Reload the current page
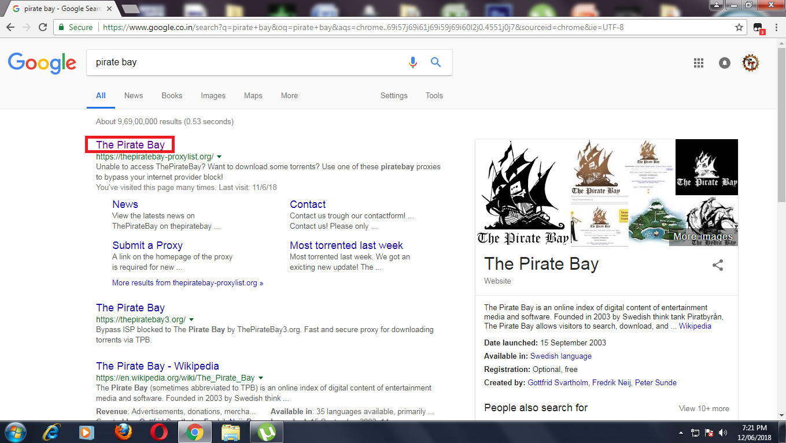Screen dimensions: 786x443 click(43, 27)
